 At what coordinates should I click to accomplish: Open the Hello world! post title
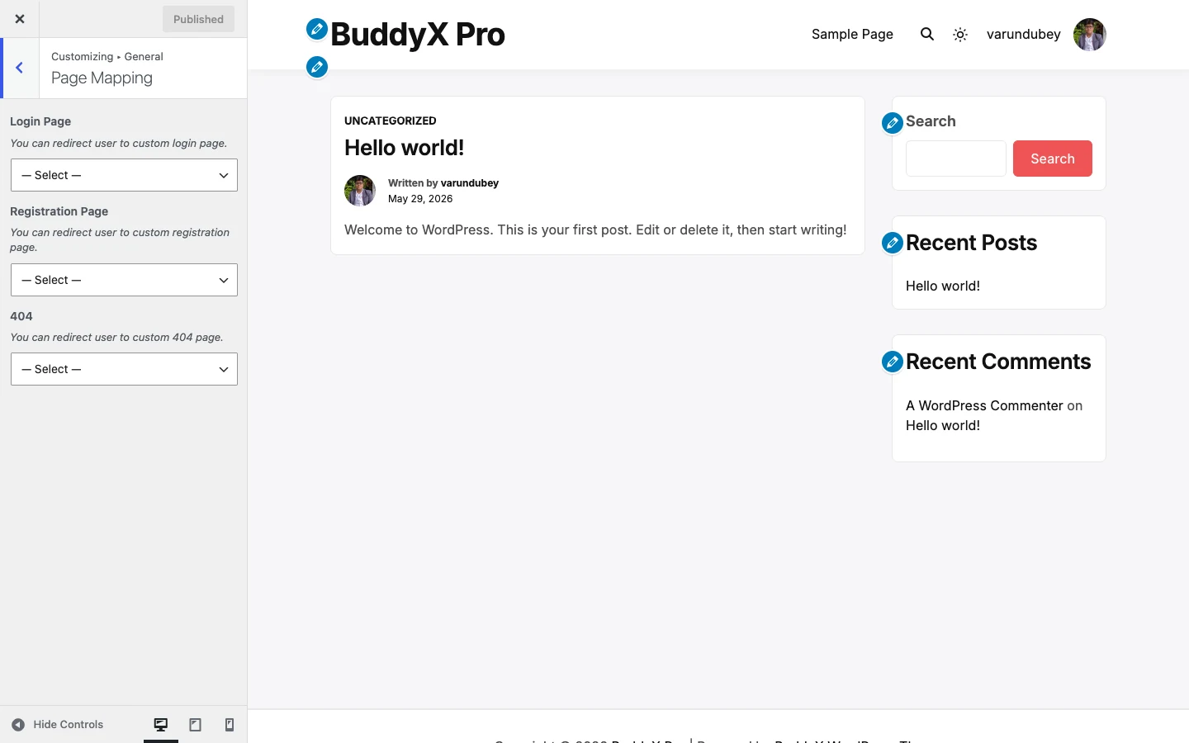click(x=405, y=148)
